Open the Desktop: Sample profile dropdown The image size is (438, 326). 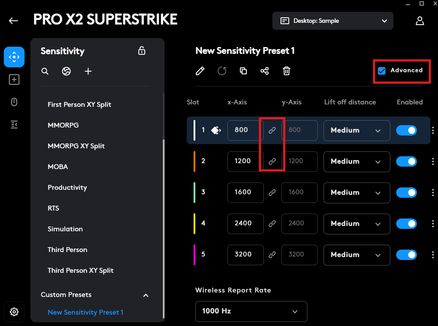click(x=333, y=21)
